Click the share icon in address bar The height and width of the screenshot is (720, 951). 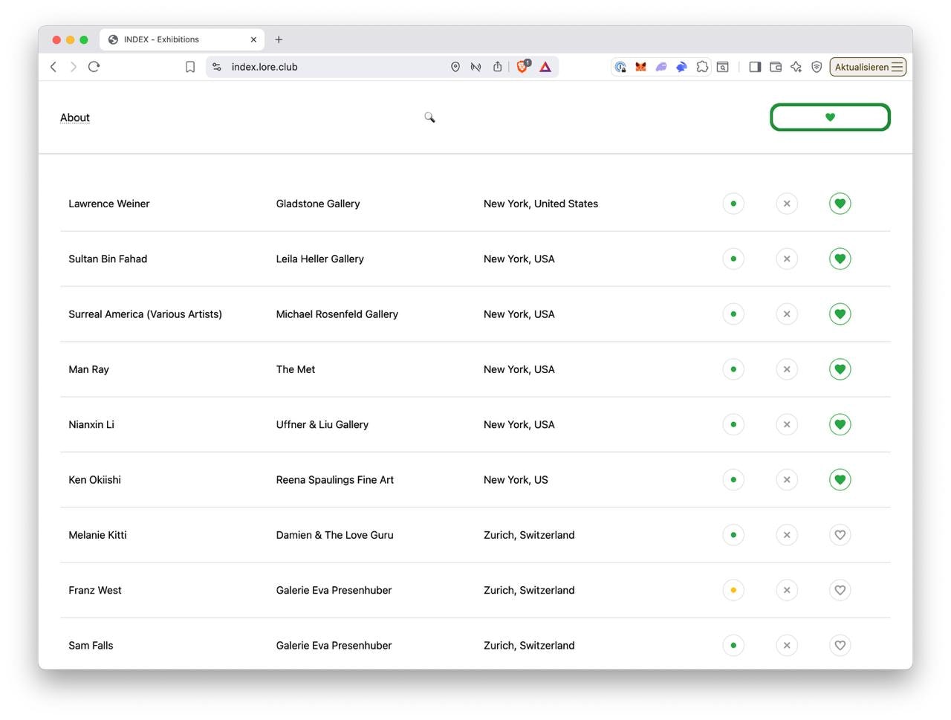pyautogui.click(x=498, y=67)
